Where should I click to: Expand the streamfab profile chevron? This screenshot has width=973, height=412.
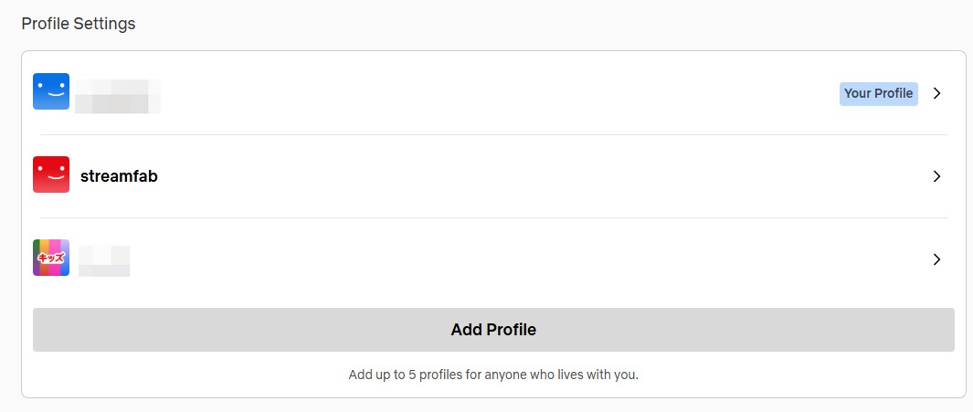(936, 176)
